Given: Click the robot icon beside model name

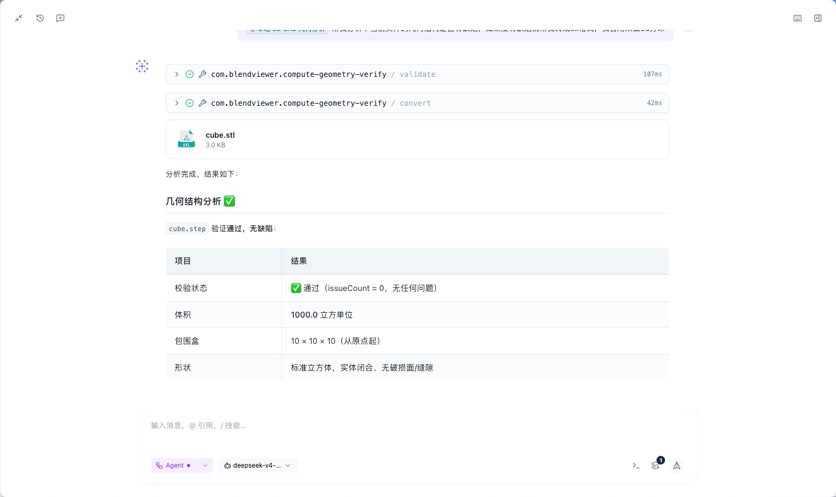Looking at the screenshot, I should pyautogui.click(x=228, y=466).
